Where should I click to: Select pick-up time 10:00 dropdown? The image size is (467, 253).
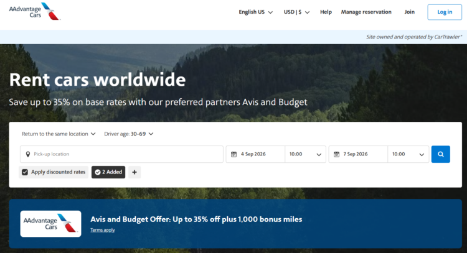(305, 154)
